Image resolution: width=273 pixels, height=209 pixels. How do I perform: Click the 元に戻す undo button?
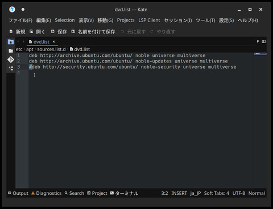133,32
